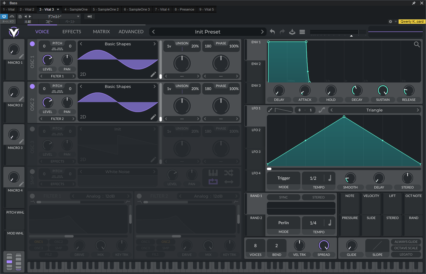Choose the next LFO shape after Triangle
This screenshot has height=274, width=426.
click(x=418, y=110)
